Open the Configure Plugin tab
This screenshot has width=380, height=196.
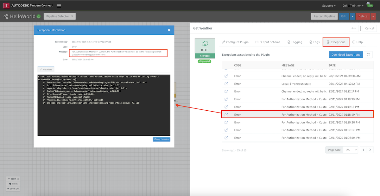click(235, 42)
